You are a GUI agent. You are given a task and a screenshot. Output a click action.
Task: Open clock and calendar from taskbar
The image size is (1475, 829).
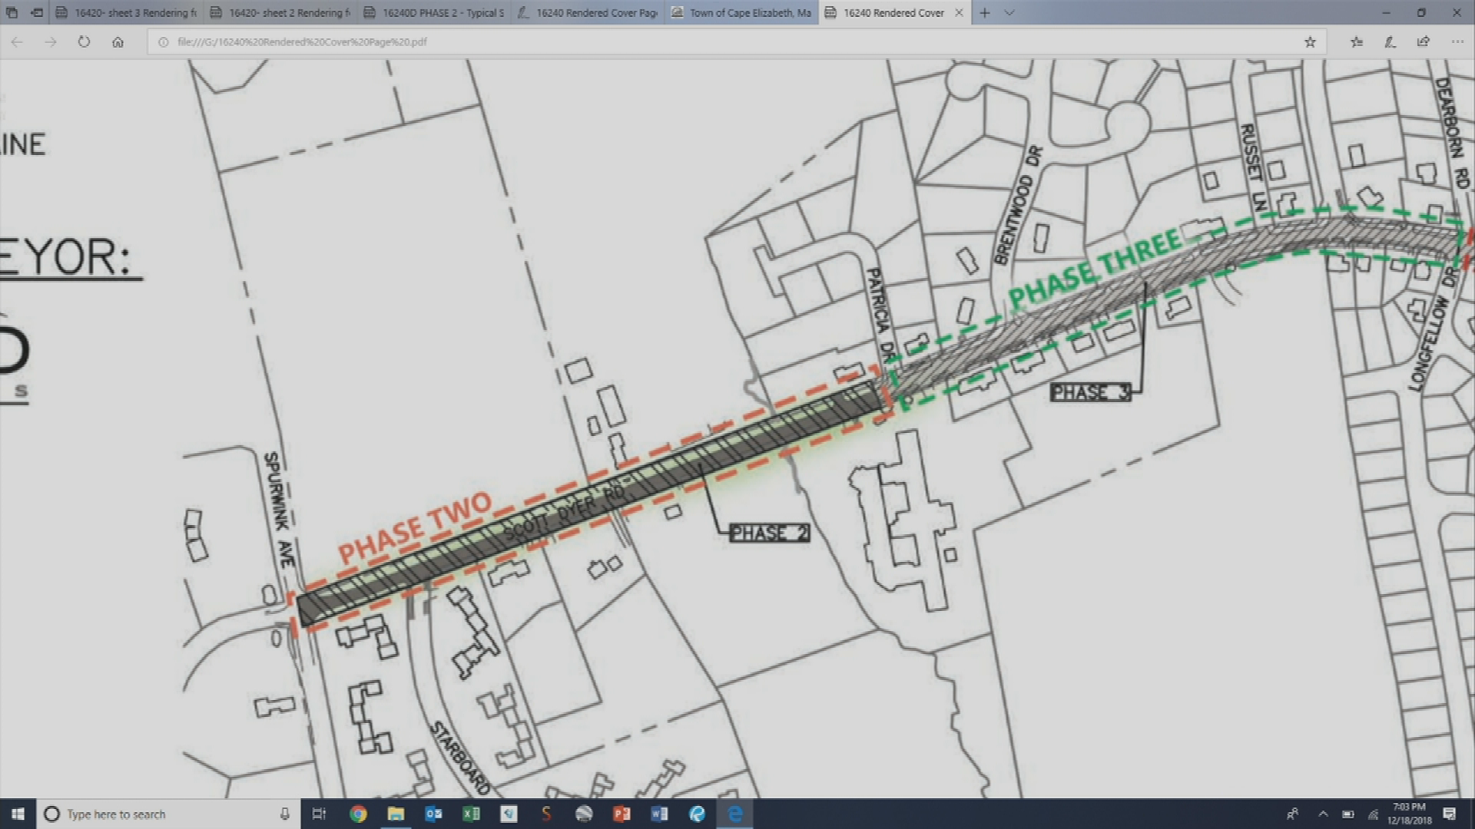1410,814
